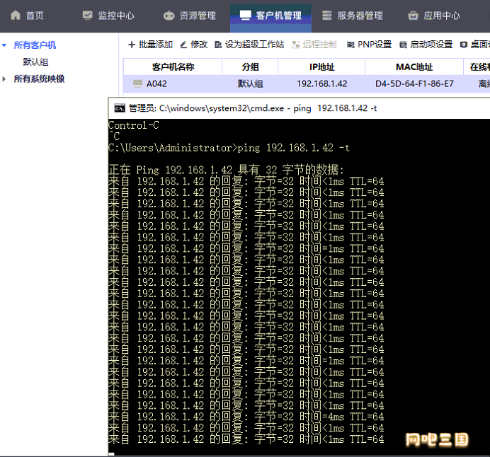Select the A042 client row
The width and height of the screenshot is (490, 457).
307,83
